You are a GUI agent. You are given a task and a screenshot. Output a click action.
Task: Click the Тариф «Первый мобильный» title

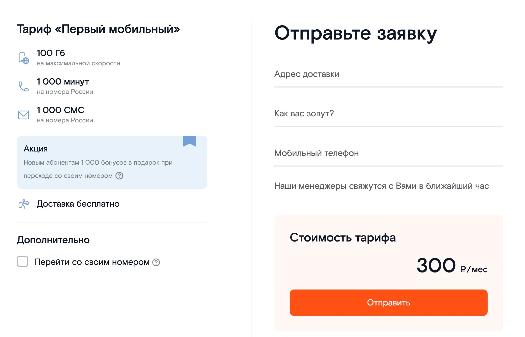[x=98, y=29]
